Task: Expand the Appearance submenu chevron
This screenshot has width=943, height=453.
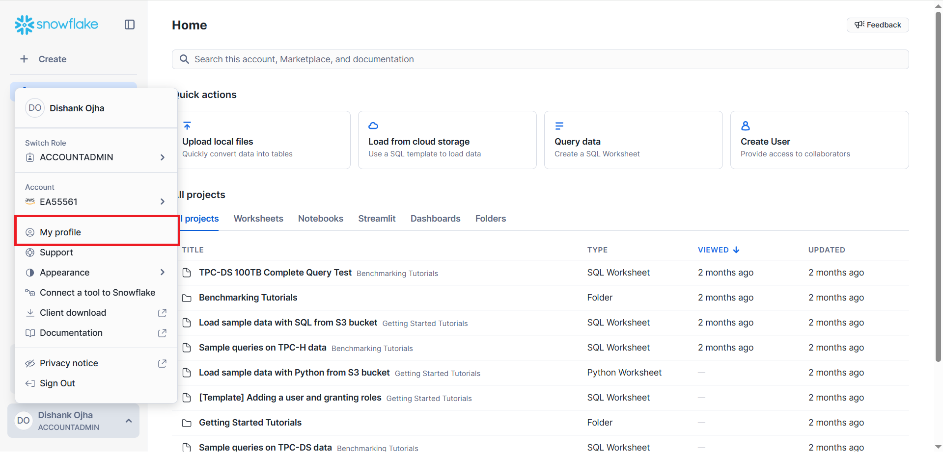Action: [163, 272]
